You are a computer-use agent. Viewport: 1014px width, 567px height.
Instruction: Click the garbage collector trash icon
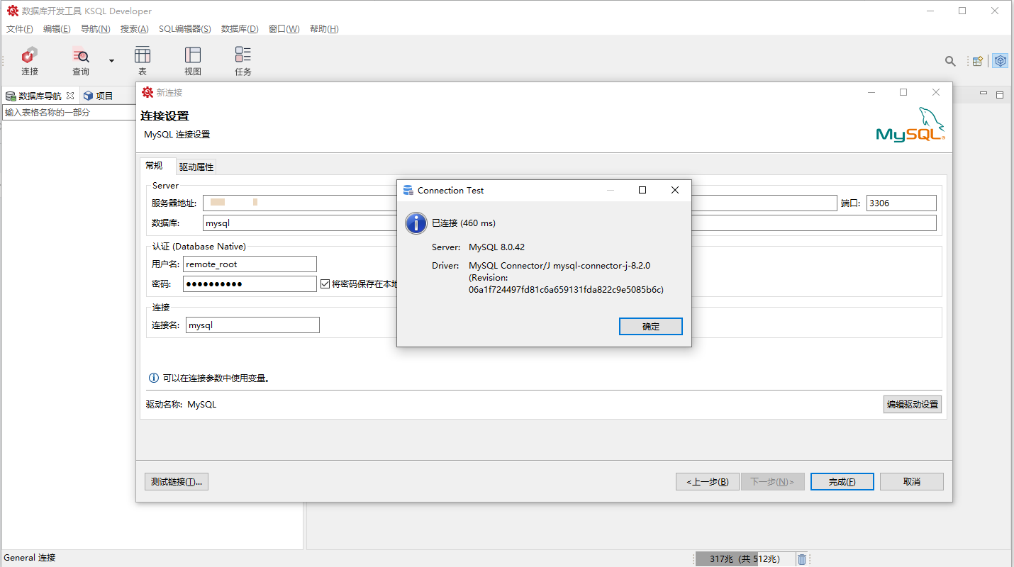802,559
